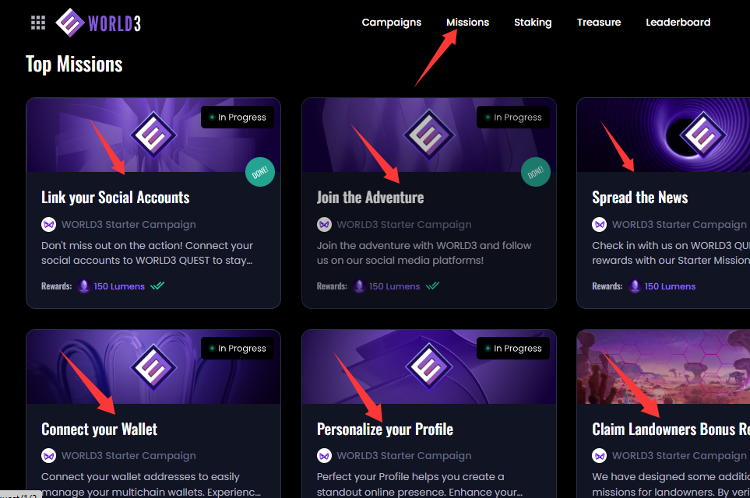This screenshot has height=498, width=750.
Task: Click In Progress badge on Personalize your Profile
Action: [x=513, y=349]
